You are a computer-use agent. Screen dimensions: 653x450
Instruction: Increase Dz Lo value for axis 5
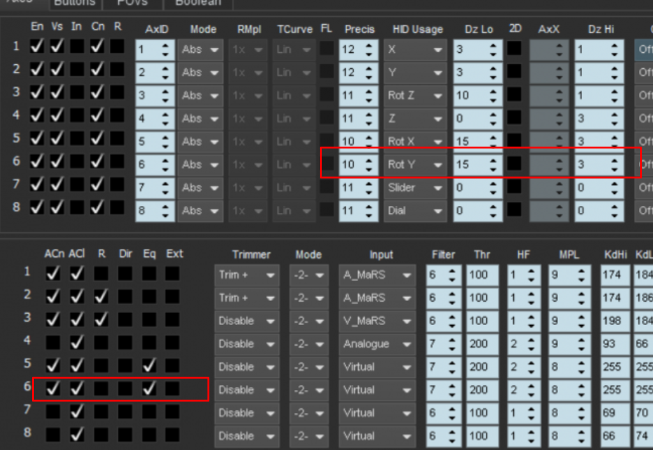point(493,137)
